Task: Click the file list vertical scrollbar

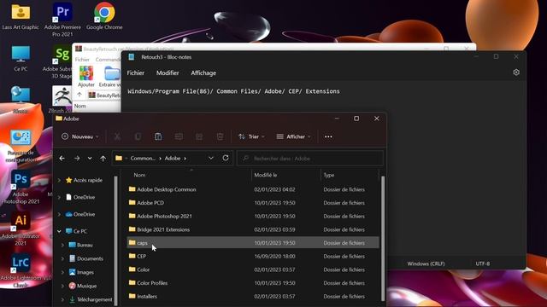Action: coord(383,239)
